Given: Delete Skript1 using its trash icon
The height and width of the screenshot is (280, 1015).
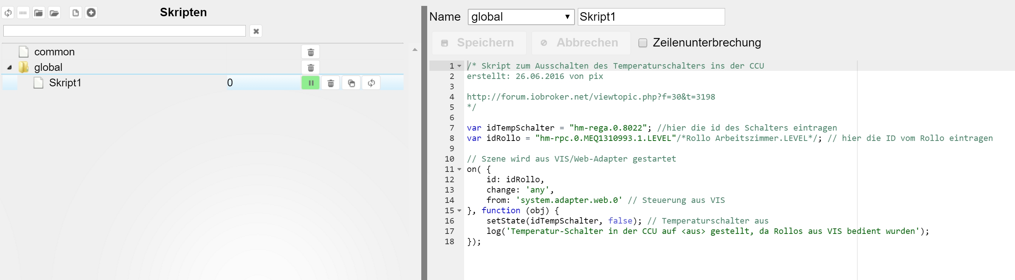Looking at the screenshot, I should coord(331,83).
